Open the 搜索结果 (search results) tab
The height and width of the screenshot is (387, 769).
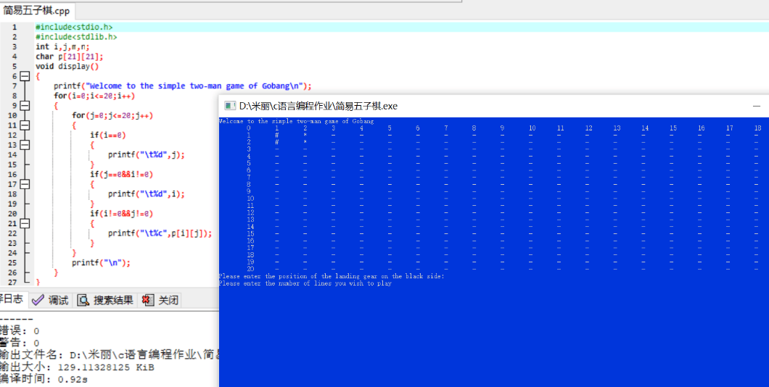112,300
